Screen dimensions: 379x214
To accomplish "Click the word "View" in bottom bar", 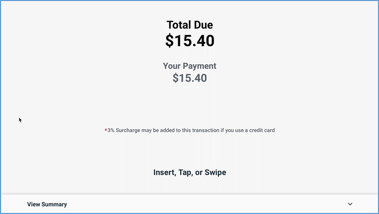I will [x=33, y=204].
